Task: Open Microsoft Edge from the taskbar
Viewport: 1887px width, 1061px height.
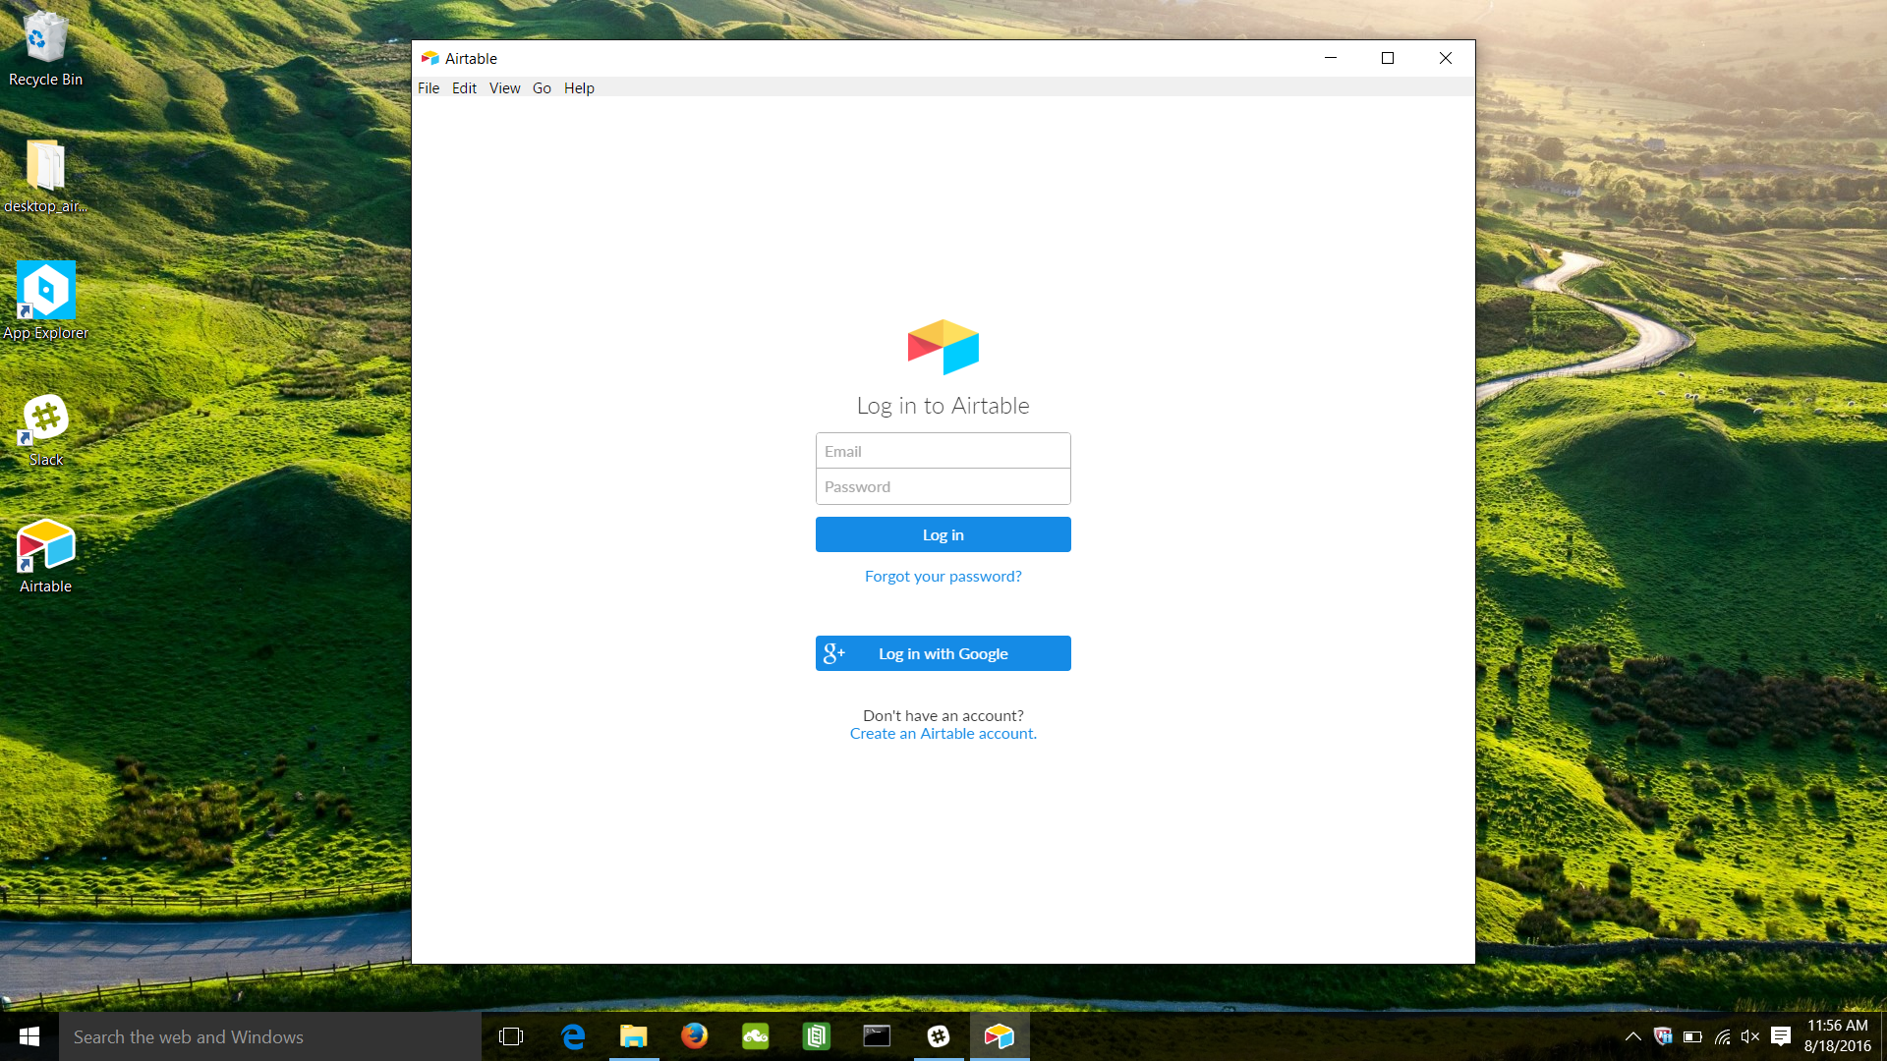Action: click(573, 1036)
